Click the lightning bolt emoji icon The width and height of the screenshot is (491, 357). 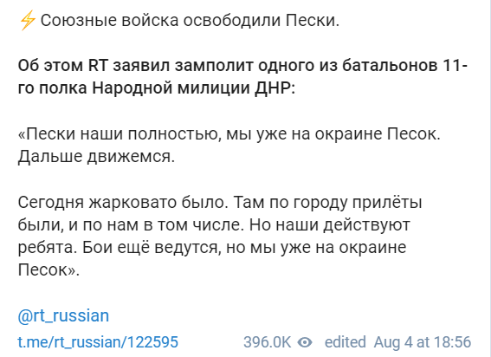point(28,21)
